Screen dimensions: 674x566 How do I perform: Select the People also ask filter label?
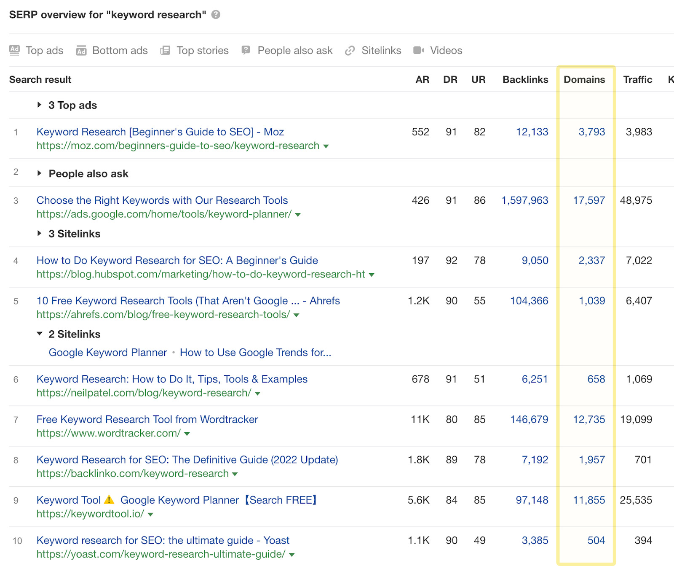click(295, 51)
